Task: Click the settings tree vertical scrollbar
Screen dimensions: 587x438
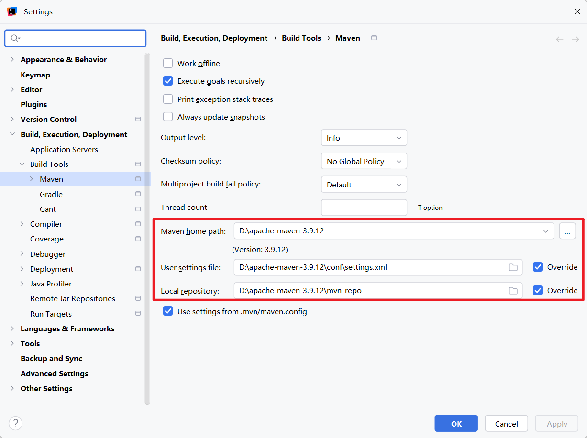Action: (147, 230)
